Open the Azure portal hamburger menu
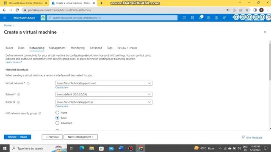 [x=5, y=18]
